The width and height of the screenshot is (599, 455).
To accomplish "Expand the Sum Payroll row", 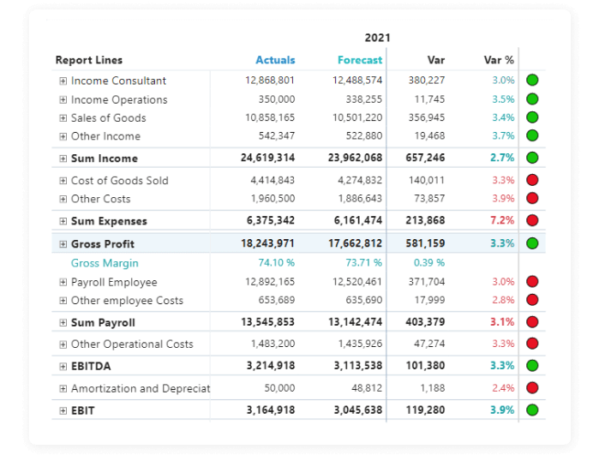I will click(63, 323).
